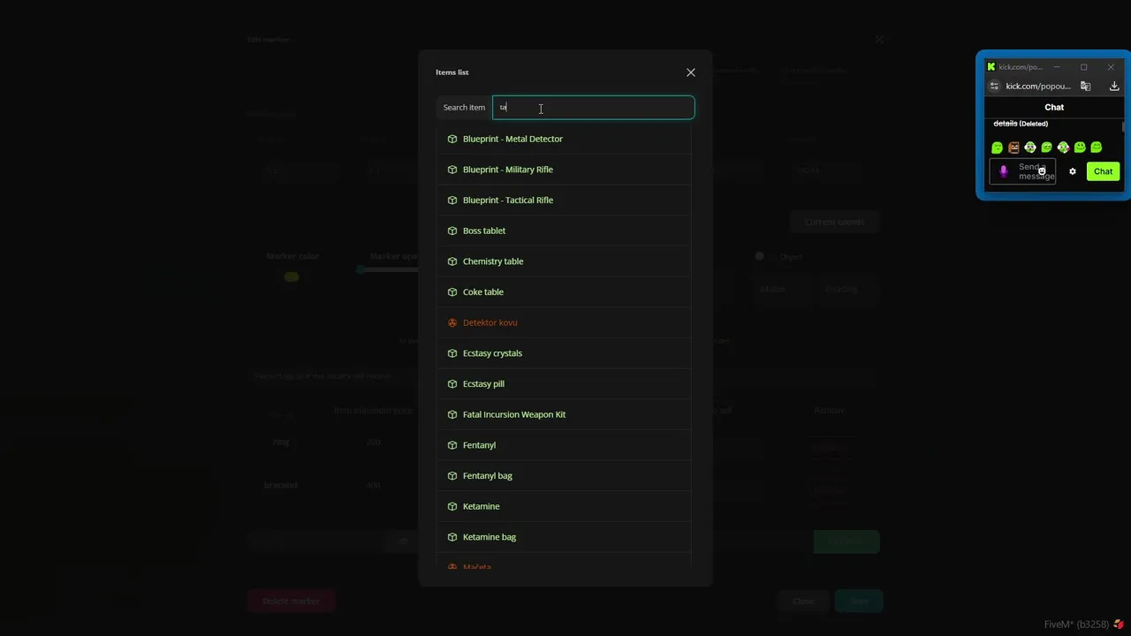
Task: Click the yellow Marker color swatch
Action: pyautogui.click(x=292, y=276)
